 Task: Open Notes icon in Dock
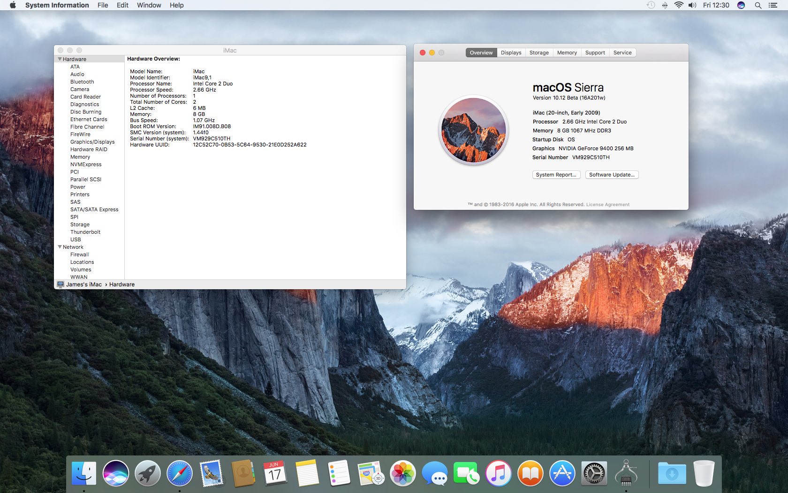tap(307, 473)
